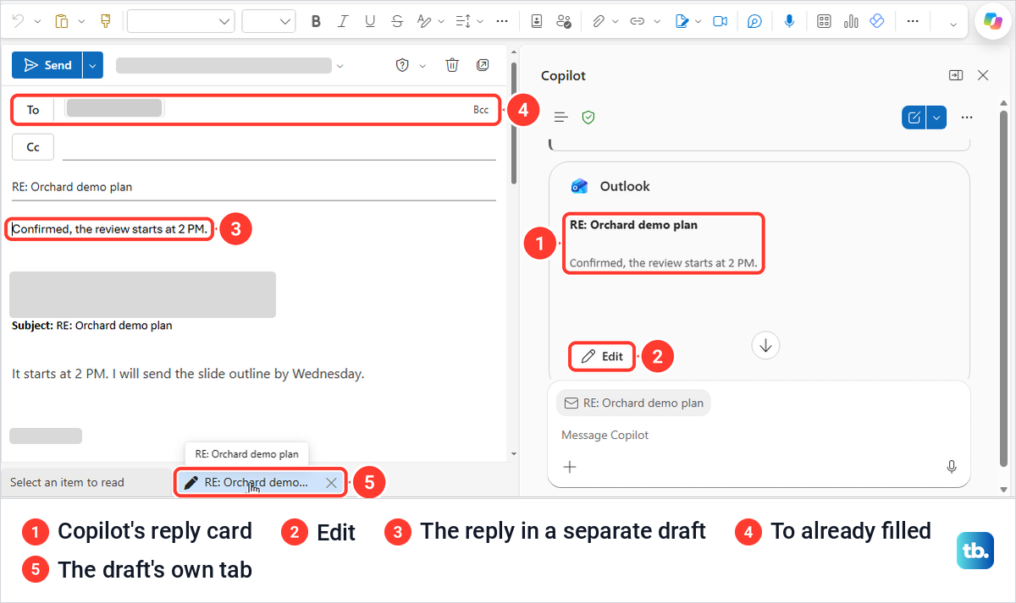Screen dimensions: 1016x603
Task: Click the insert link chain icon
Action: coord(638,21)
